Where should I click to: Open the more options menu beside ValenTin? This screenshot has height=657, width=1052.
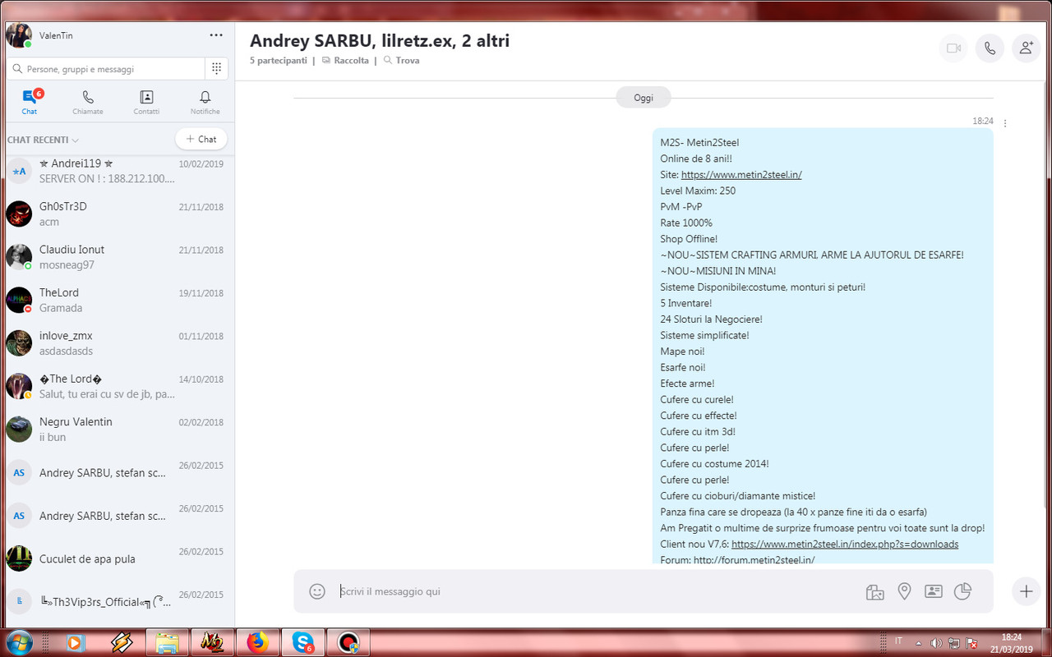[216, 35]
